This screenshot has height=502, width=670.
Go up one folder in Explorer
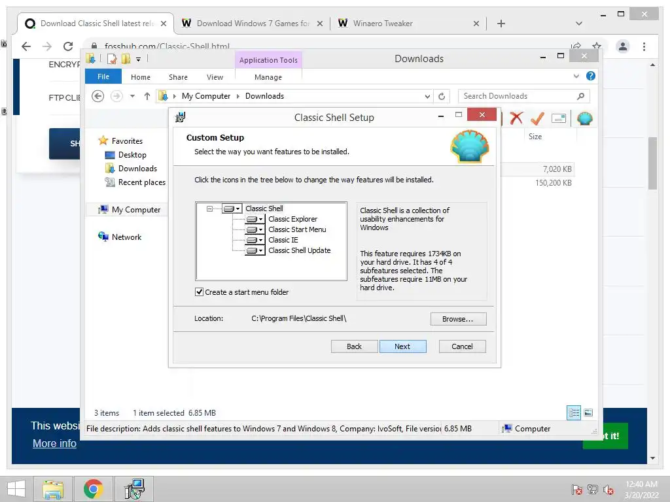(x=147, y=97)
